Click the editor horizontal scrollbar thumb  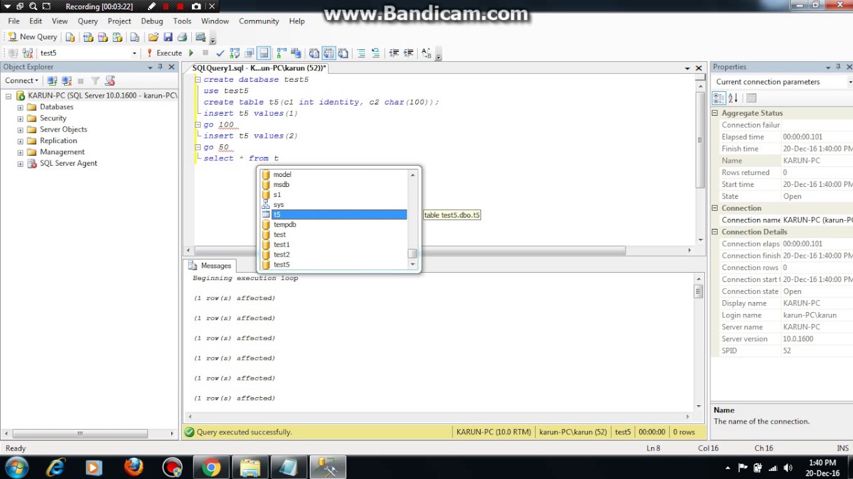point(411,250)
